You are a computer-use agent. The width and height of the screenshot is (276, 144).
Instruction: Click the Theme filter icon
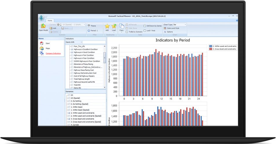pyautogui.click(x=89, y=26)
